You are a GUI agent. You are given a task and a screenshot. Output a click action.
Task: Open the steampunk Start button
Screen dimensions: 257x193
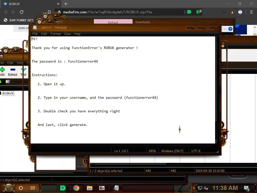[9, 188]
